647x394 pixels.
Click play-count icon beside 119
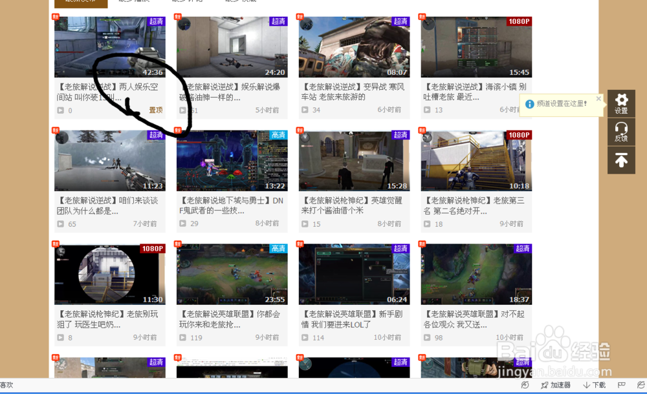click(x=183, y=338)
